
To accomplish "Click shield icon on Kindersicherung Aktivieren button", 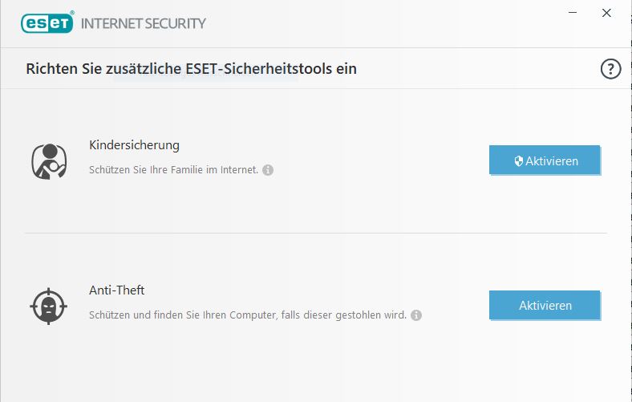I will [519, 161].
